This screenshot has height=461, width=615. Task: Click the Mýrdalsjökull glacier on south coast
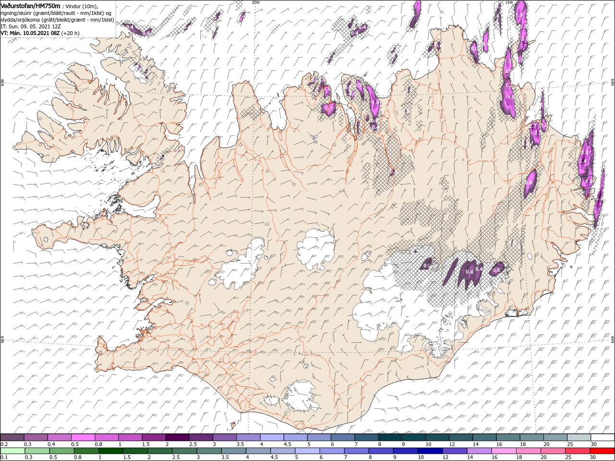(x=300, y=396)
